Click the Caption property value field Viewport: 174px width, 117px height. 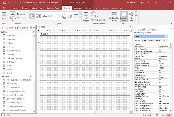(x=163, y=44)
